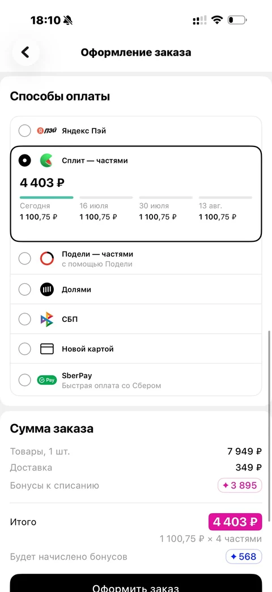Select the Подели — частями radio button
This screenshot has height=592, width=272.
tap(25, 259)
